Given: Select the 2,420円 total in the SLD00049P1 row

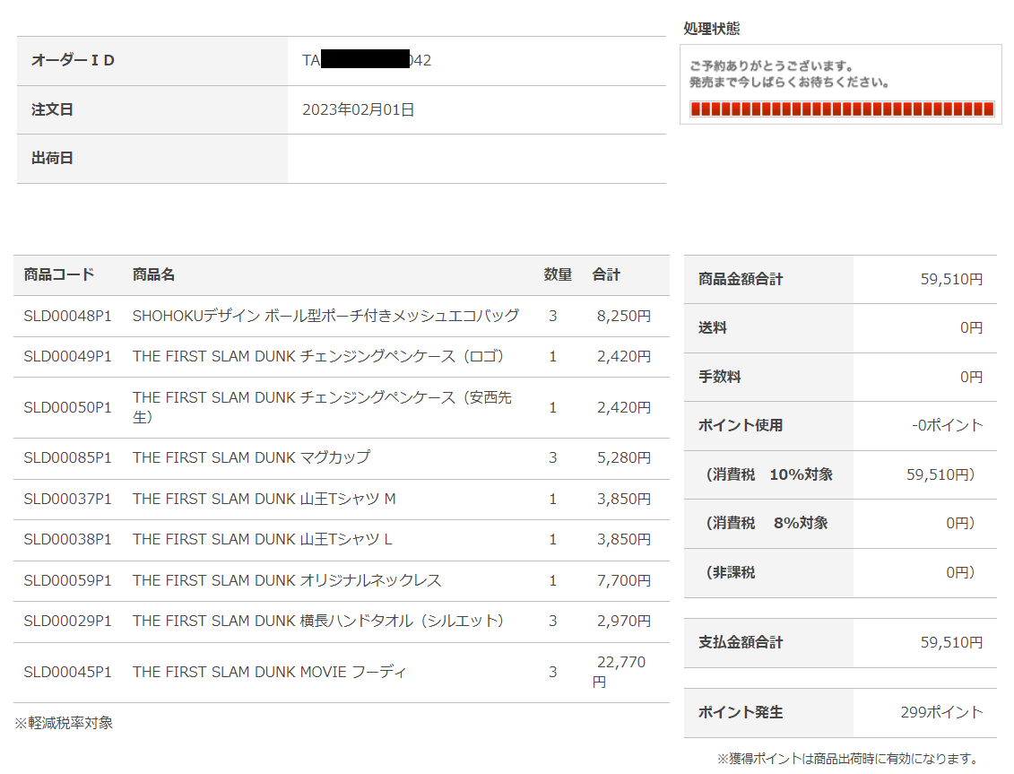Looking at the screenshot, I should pyautogui.click(x=624, y=357).
